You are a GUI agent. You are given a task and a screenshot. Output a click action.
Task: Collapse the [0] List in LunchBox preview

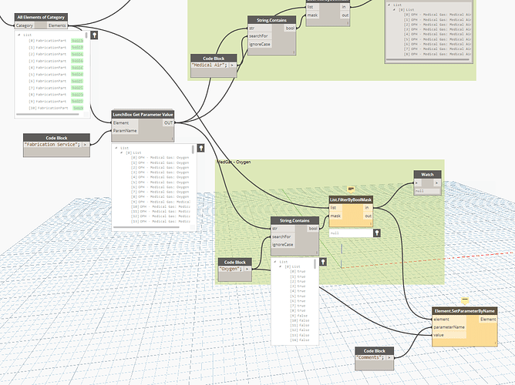point(121,152)
